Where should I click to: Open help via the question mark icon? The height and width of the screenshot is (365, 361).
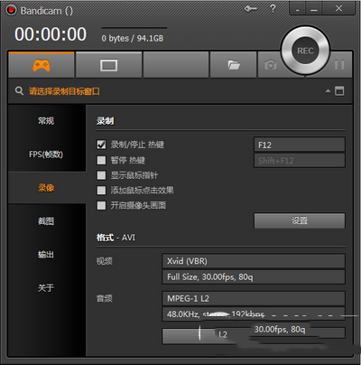click(273, 8)
